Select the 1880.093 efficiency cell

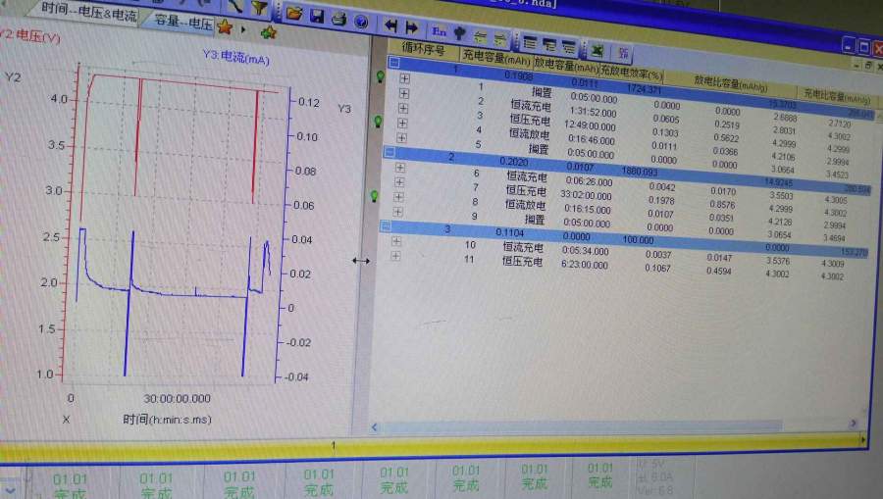coord(639,171)
